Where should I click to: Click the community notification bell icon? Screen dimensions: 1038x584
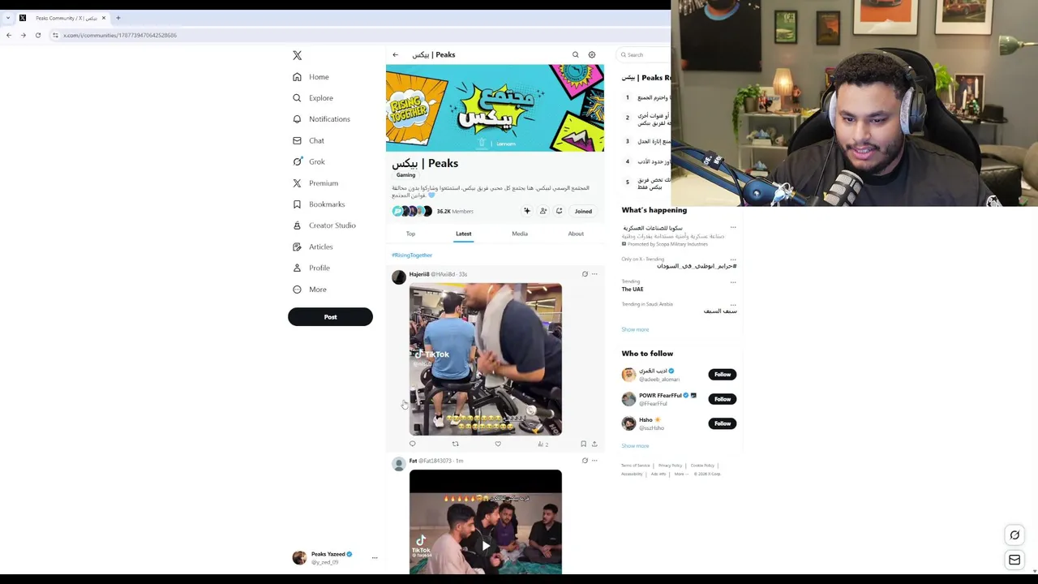[559, 211]
